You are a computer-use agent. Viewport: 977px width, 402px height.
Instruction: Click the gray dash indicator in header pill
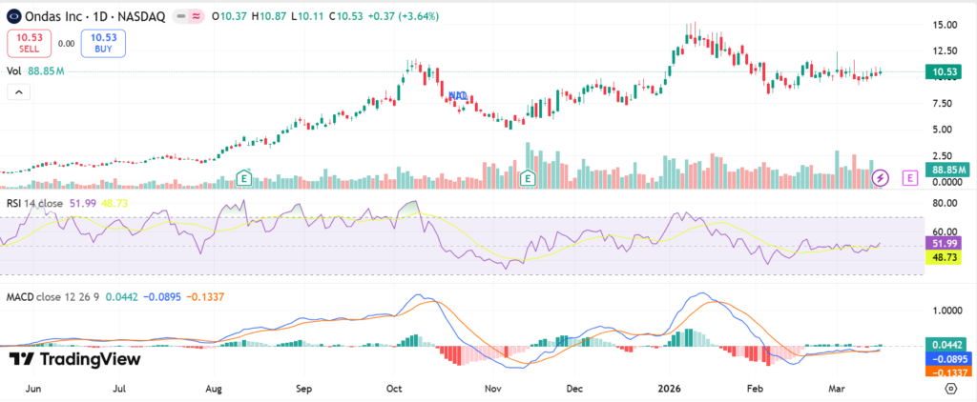181,17
